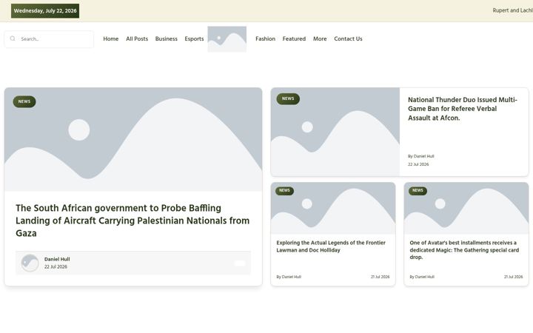
Task: Click the 22 Jul 2026 date on Thunder Duo card
Action: pos(418,164)
